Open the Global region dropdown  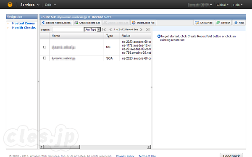pos(222,5)
